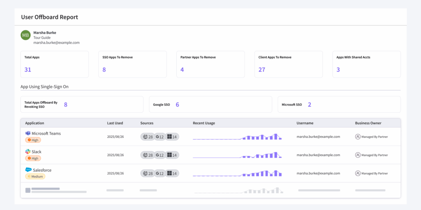Viewport: 421px width, 210px height.
Task: Click the Microsoft source badge in the Salesforce row
Action: [x=172, y=173]
